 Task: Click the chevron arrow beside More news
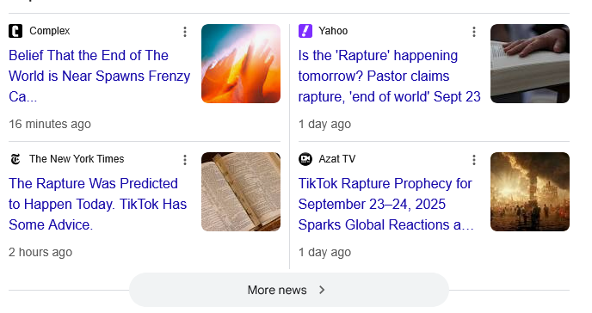322,290
